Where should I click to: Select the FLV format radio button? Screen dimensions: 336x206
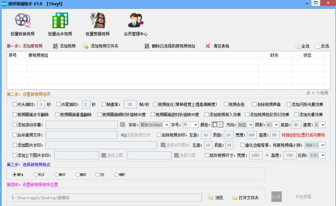(x=36, y=174)
